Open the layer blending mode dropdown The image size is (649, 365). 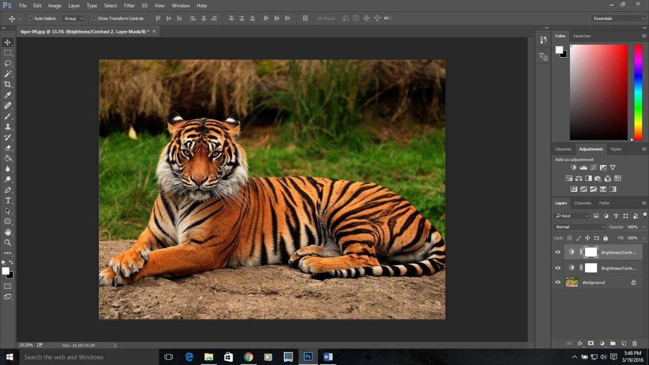tap(579, 227)
